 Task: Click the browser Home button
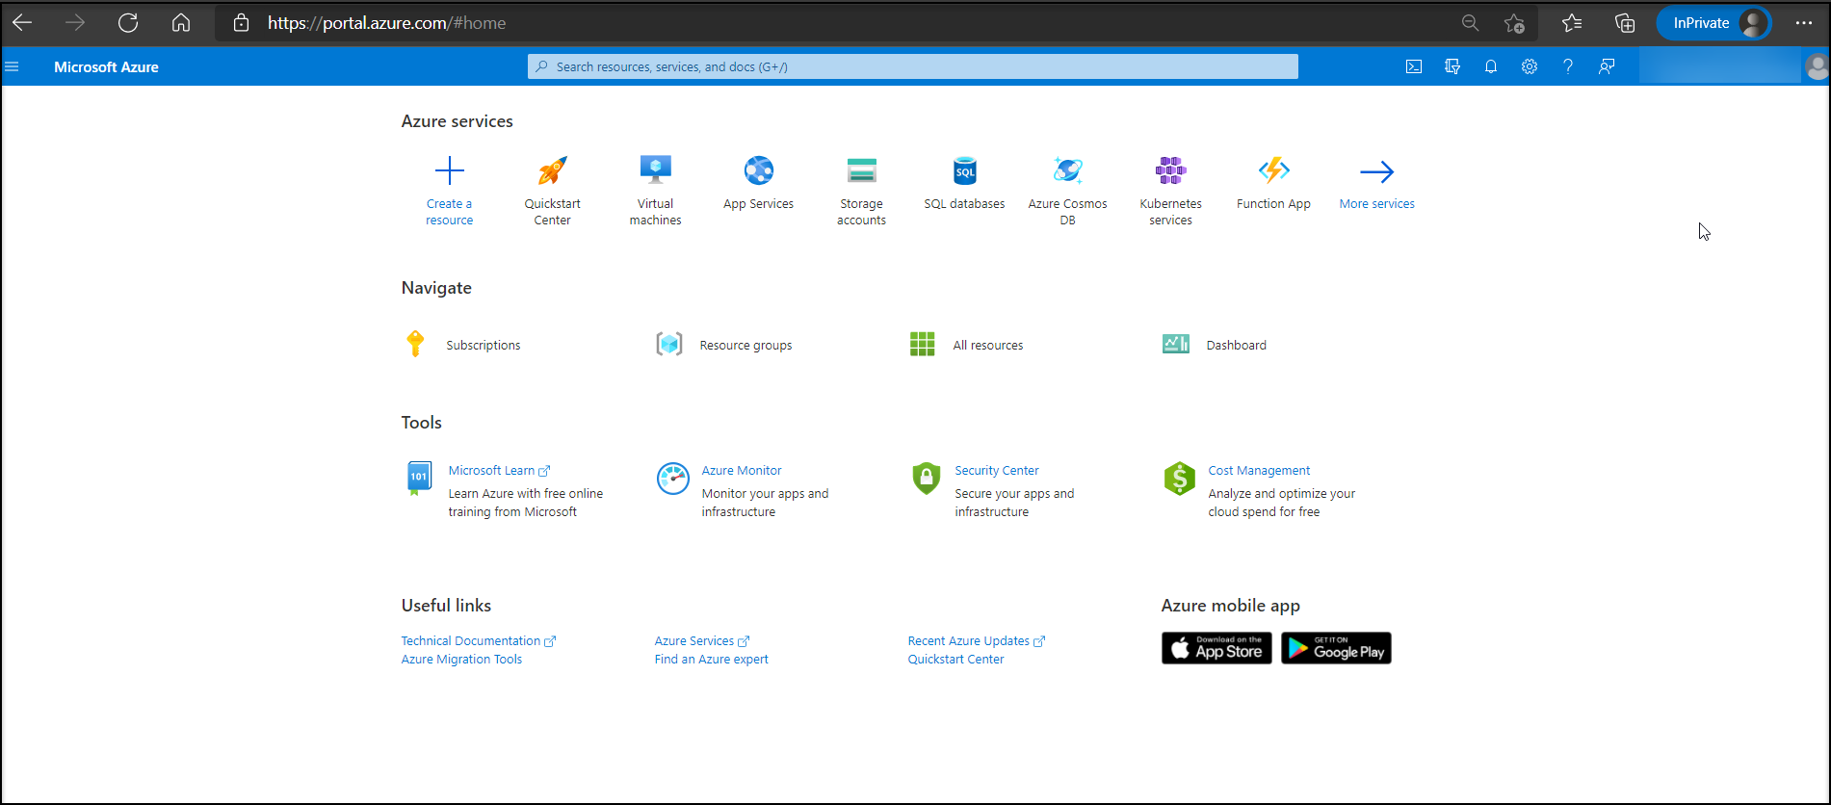click(x=181, y=22)
